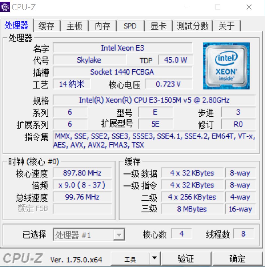Close the CPU-Z window
The image size is (265, 267).
pos(249,7)
